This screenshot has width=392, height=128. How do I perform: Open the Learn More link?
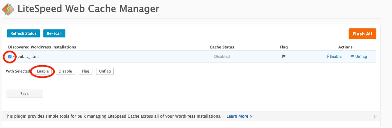[x=239, y=116]
